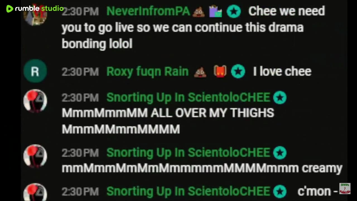This screenshot has width=357, height=201.
Task: Open the NeverInfromPA username link
Action: [148, 11]
